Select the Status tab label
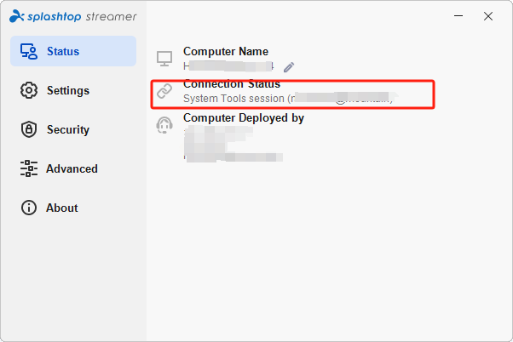 click(63, 51)
